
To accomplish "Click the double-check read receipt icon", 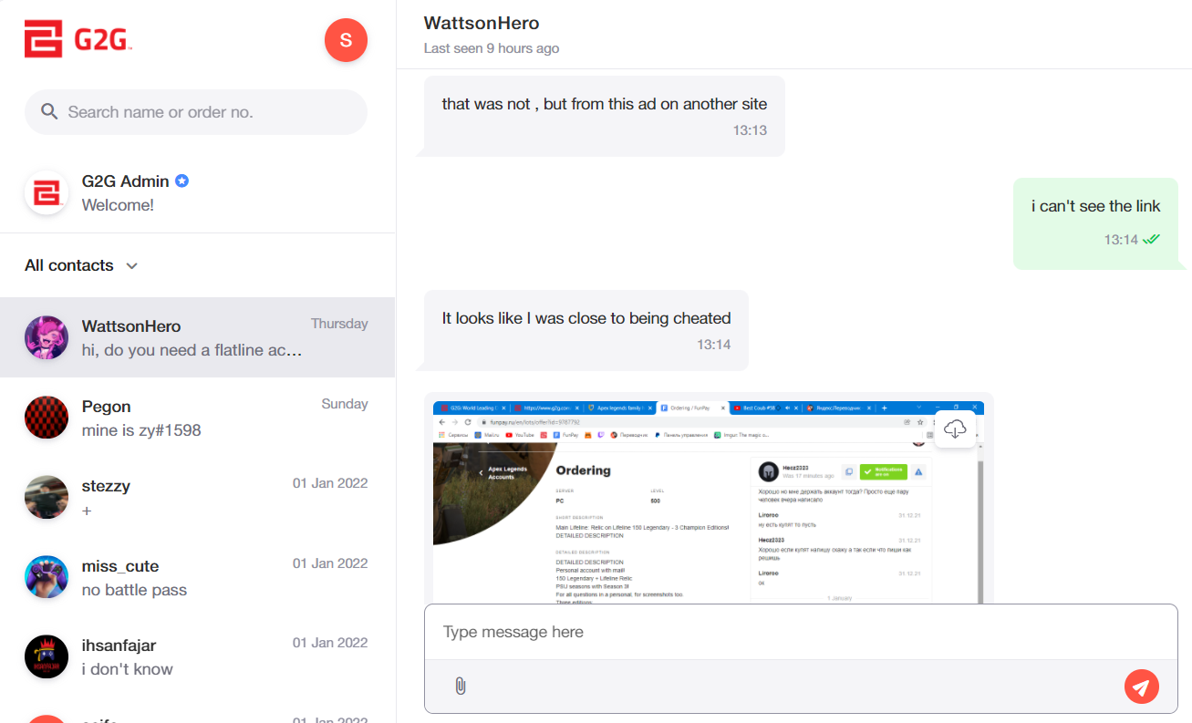I will click(1151, 240).
